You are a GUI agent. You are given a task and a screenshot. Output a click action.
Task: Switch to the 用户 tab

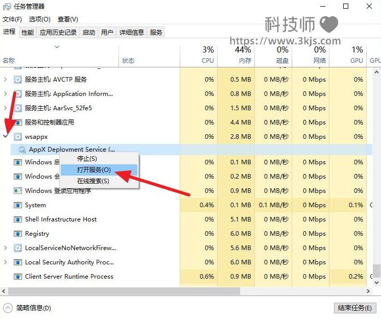coord(107,33)
